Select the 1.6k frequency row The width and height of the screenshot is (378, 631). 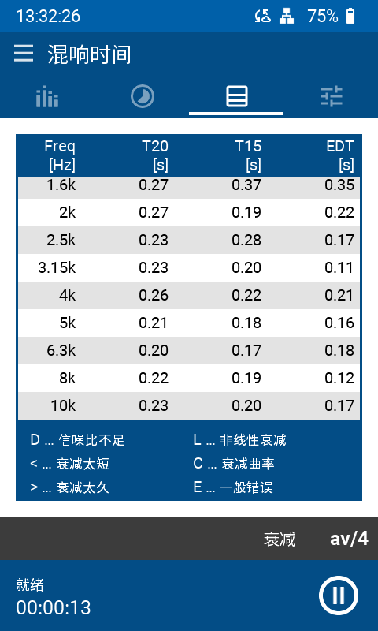pos(189,188)
